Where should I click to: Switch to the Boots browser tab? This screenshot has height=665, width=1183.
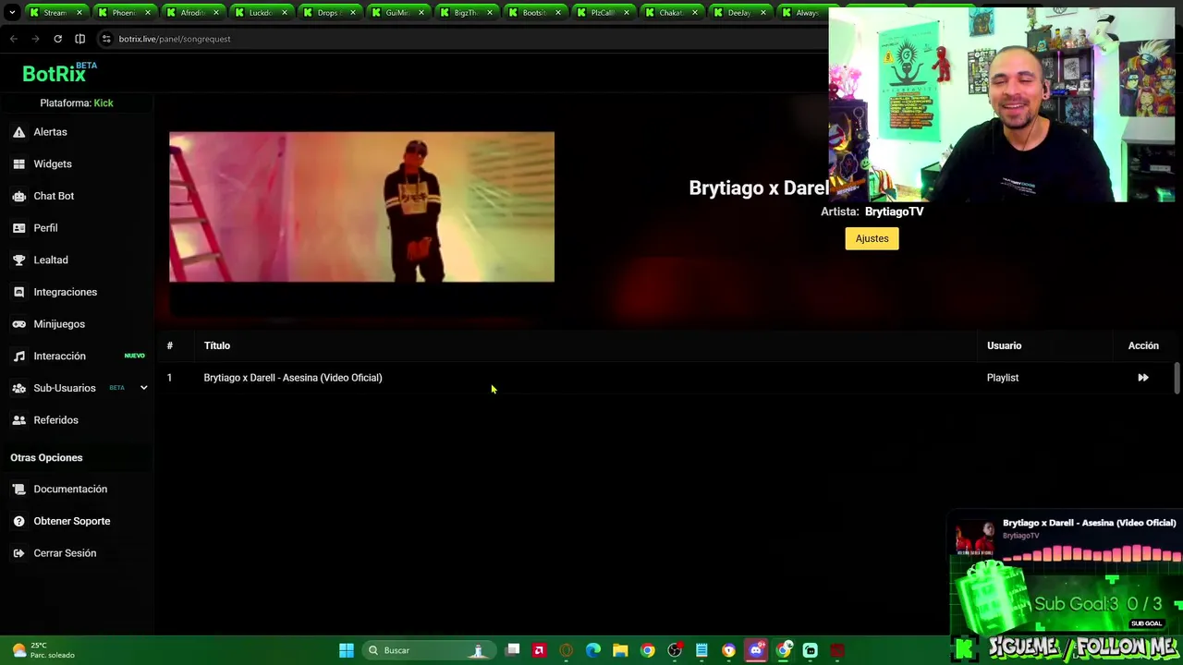coord(534,13)
